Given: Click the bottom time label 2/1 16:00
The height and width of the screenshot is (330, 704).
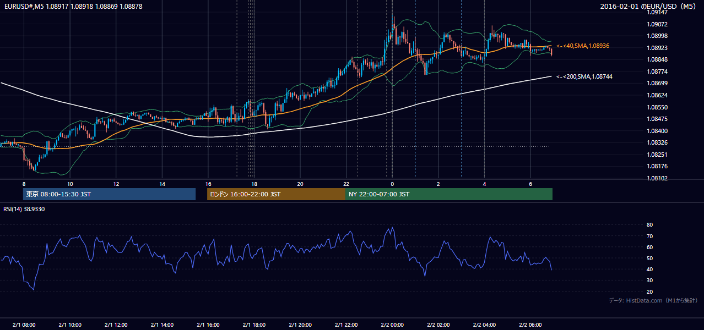Looking at the screenshot, I should click(208, 324).
